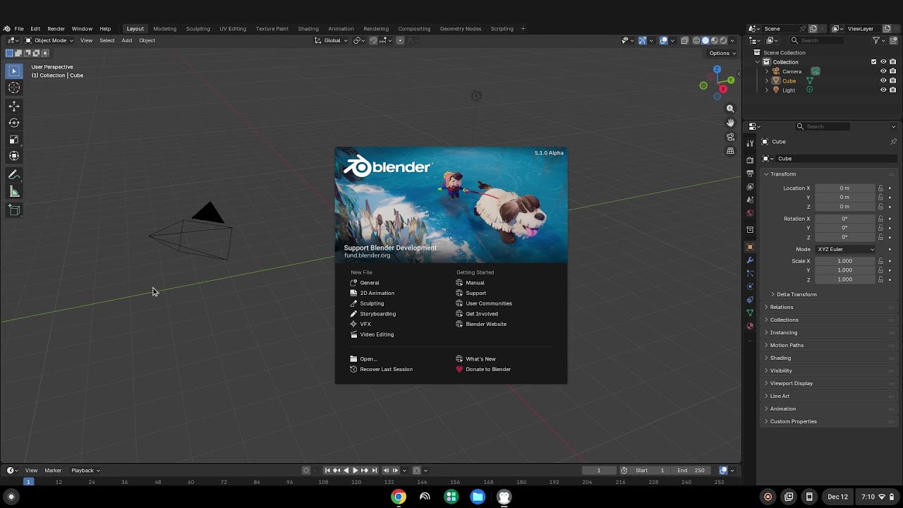Click the Scale X value field
This screenshot has height=508, width=903.
tap(845, 261)
